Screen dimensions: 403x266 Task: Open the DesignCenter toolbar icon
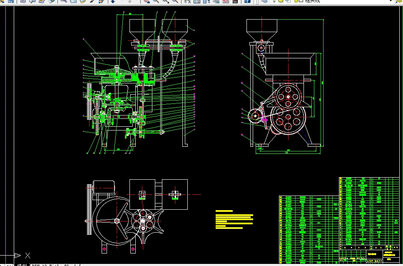click(197, 1)
